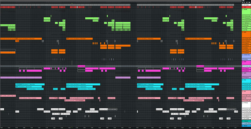Collapse the DRUMS group track

[x=243, y=9]
